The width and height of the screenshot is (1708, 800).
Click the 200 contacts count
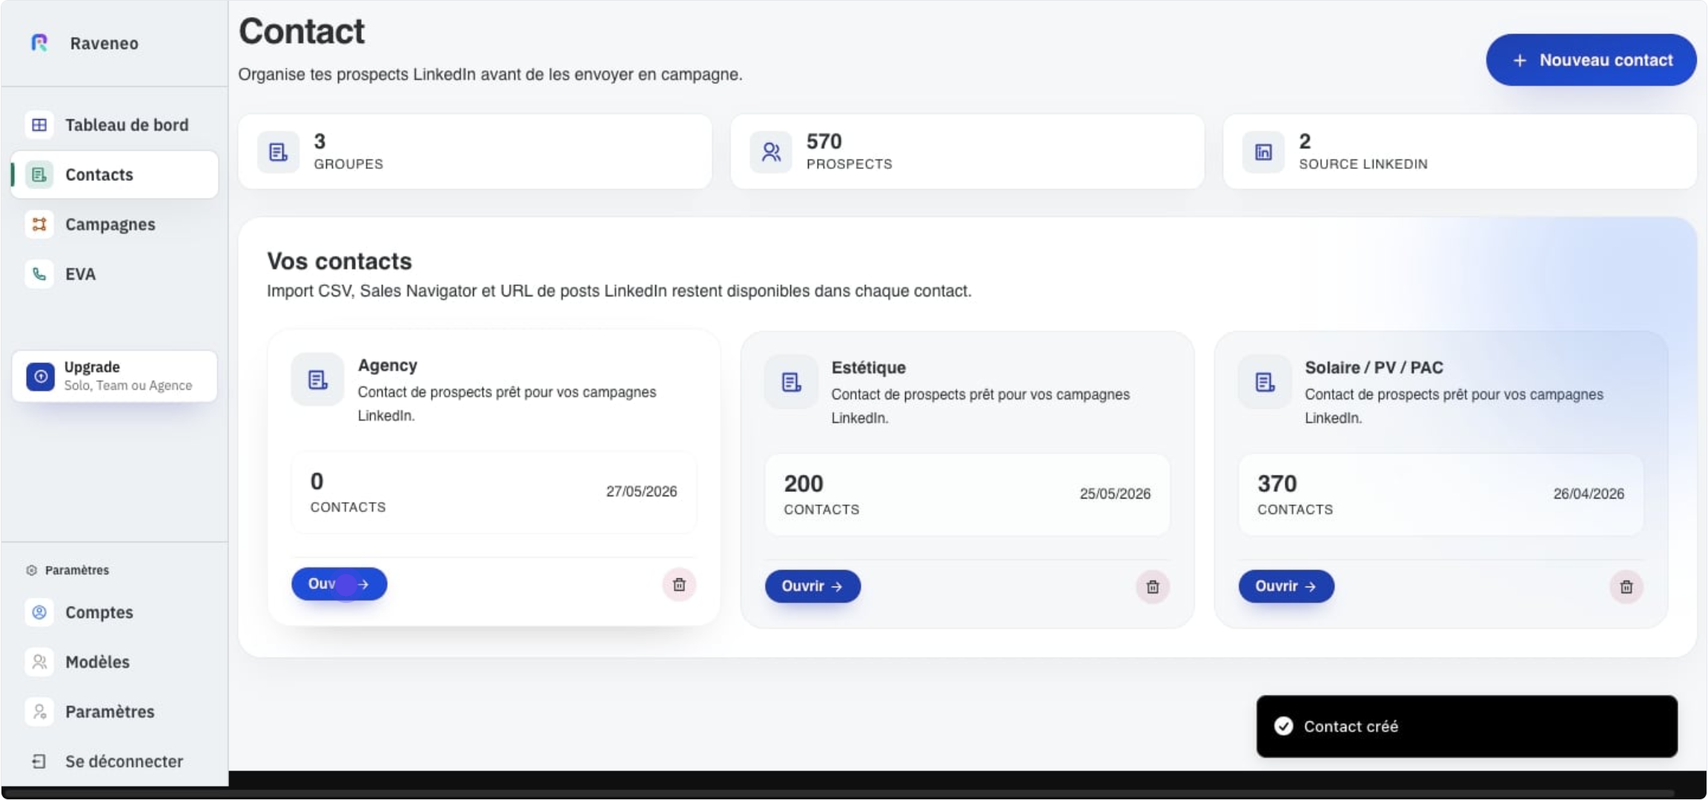[x=804, y=484]
